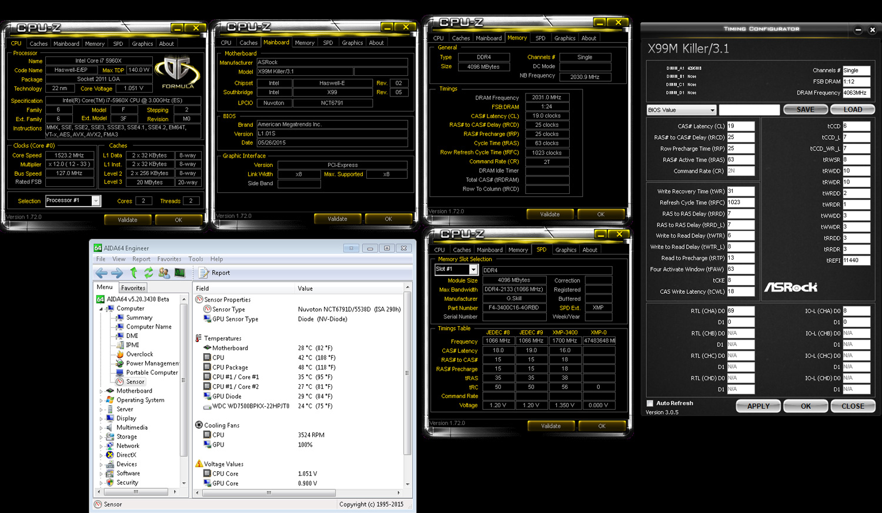Image resolution: width=882 pixels, height=513 pixels.
Task: Open Caches tab in the CPU-Z Processor window
Action: (38, 43)
